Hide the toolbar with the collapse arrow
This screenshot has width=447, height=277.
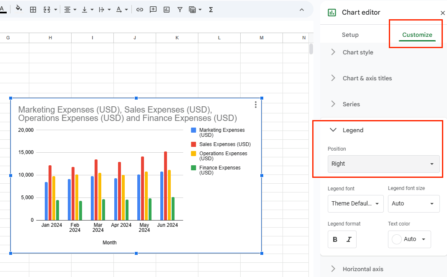coord(302,9)
